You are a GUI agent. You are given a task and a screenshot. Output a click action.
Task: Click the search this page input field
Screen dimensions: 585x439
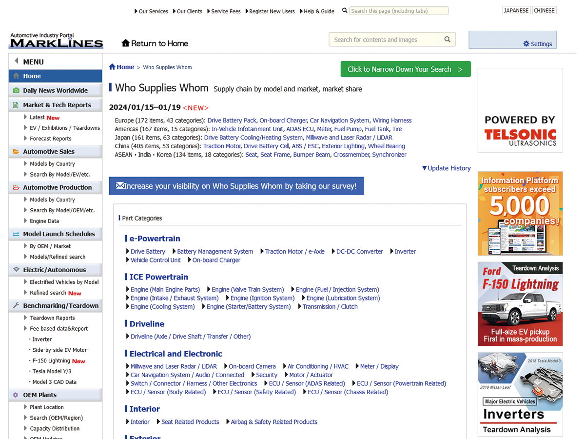399,11
